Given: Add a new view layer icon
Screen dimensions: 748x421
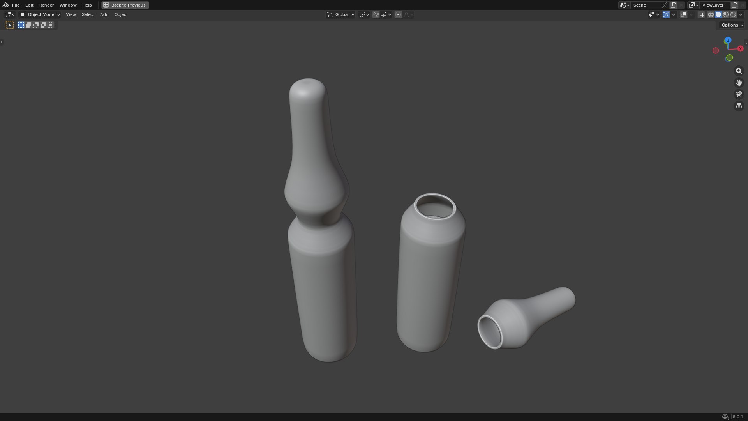Looking at the screenshot, I should click(x=735, y=5).
